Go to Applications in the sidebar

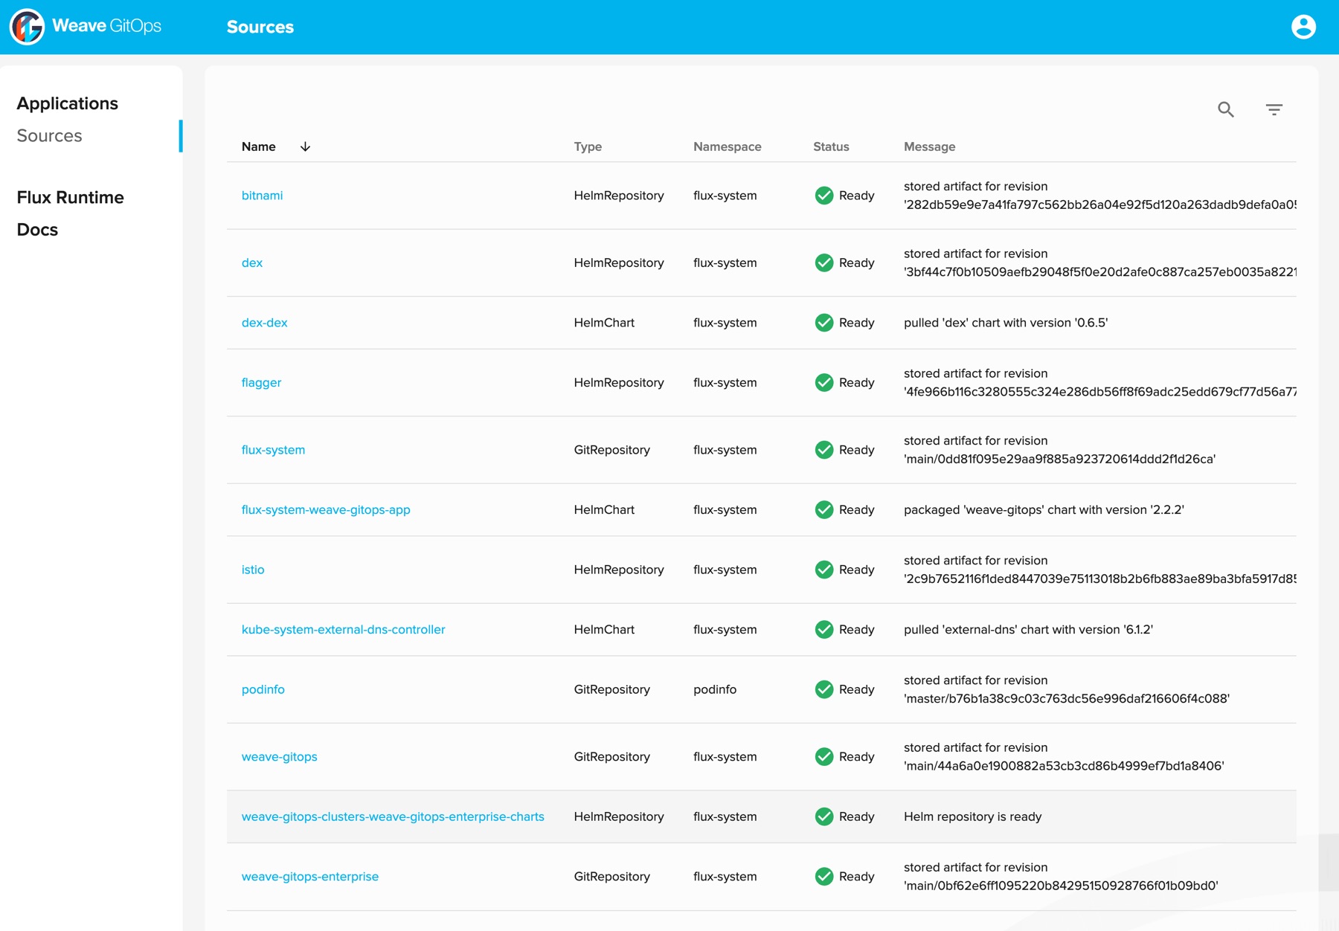click(x=67, y=103)
